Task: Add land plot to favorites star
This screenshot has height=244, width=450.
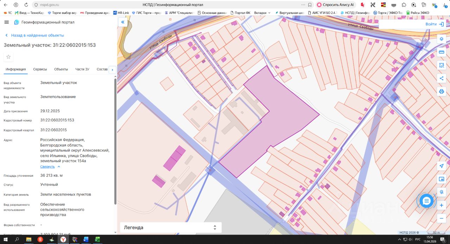Action: [8, 57]
